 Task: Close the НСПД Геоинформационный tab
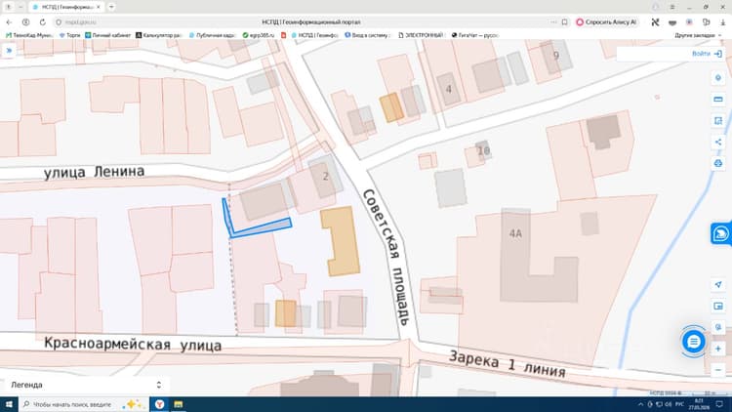(x=99, y=7)
